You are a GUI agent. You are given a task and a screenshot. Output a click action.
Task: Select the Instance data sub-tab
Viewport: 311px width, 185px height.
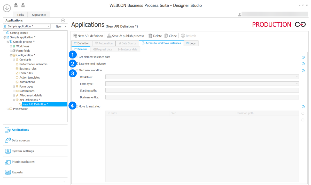coord(128,49)
